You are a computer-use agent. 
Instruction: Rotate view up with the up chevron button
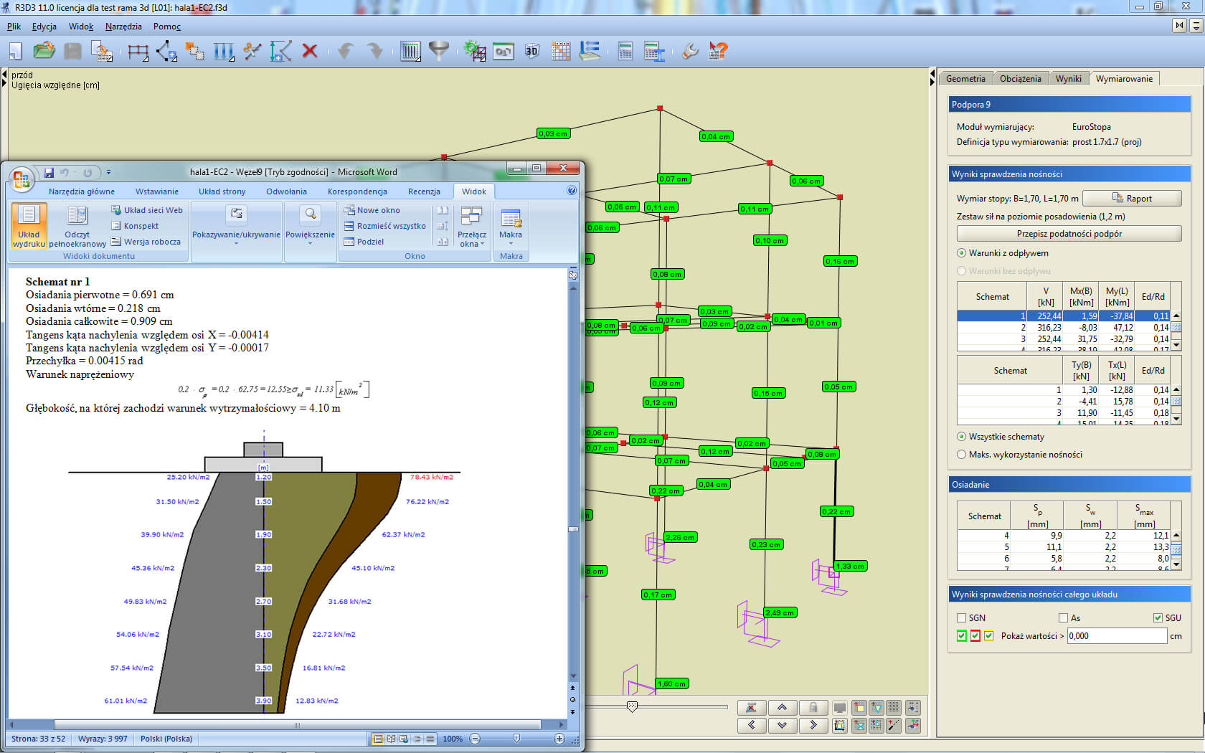coord(782,708)
